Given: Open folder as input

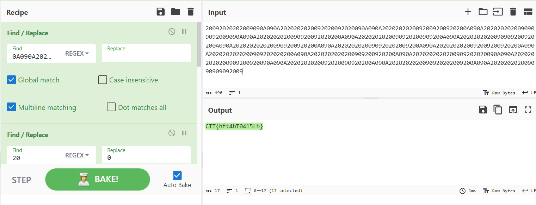Looking at the screenshot, I should [483, 12].
